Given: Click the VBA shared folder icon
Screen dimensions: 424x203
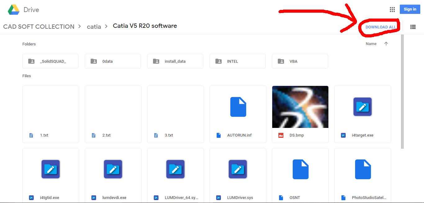Looking at the screenshot, I should tap(281, 61).
